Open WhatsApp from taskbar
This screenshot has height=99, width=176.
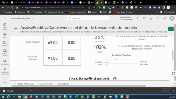coord(65,97)
